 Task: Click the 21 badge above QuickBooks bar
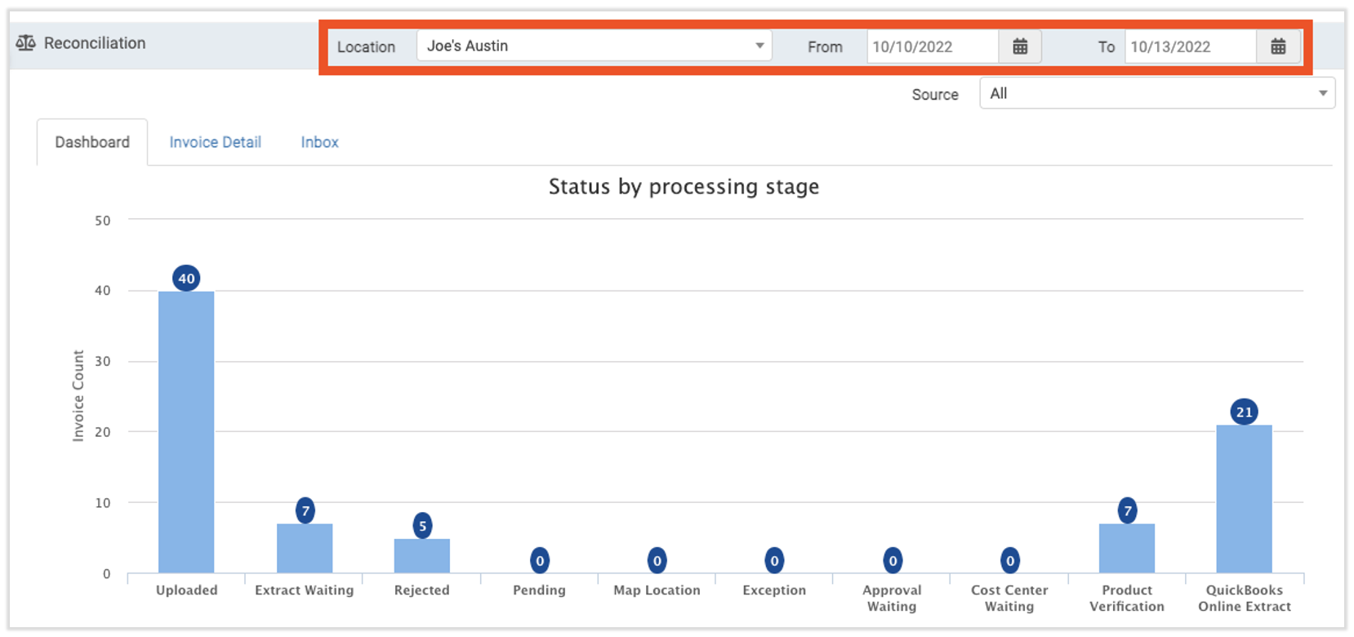click(x=1244, y=412)
